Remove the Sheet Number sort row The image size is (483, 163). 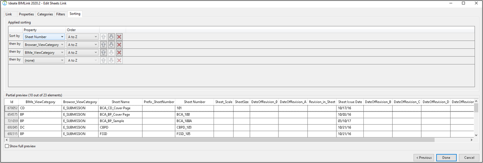[x=119, y=37]
